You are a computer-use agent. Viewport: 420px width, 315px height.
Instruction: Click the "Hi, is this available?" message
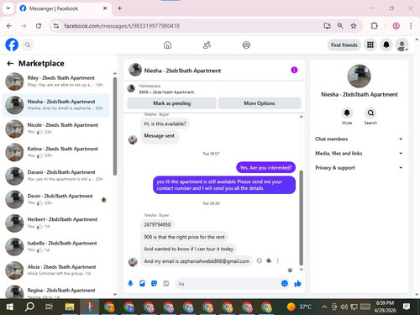pos(165,123)
